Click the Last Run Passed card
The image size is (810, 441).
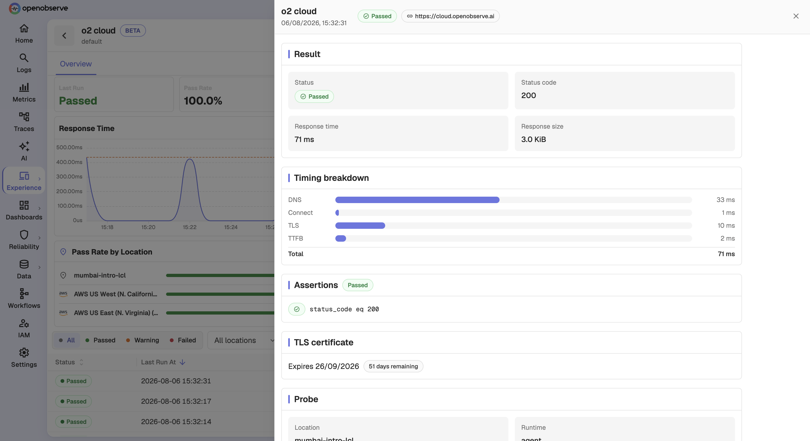(114, 94)
